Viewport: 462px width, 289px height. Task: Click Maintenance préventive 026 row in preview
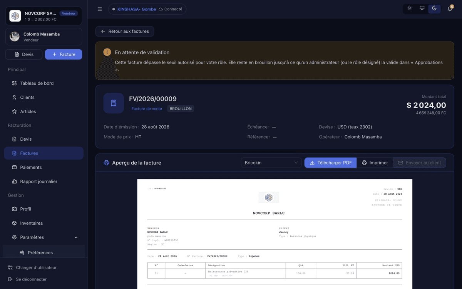tap(275, 273)
